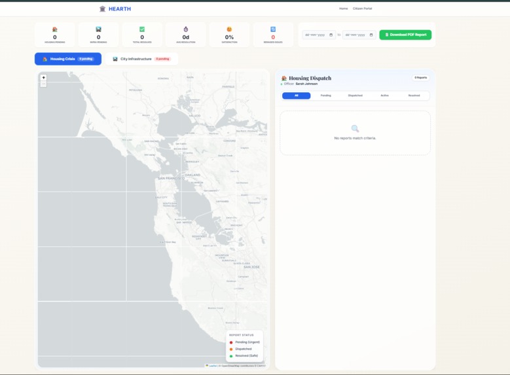This screenshot has height=375, width=510.
Task: Click the Infra Pending count value
Action: tap(99, 37)
